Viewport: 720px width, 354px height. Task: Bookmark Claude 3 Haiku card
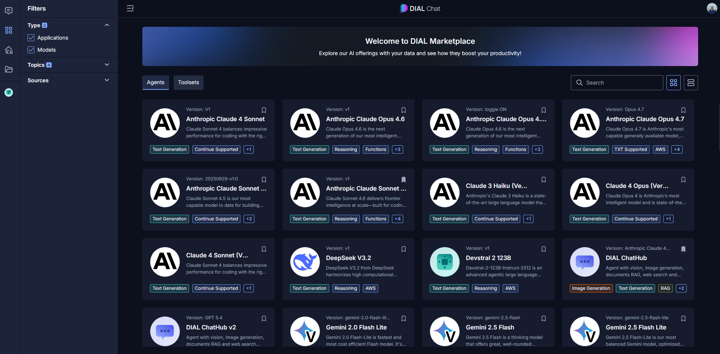pyautogui.click(x=544, y=180)
